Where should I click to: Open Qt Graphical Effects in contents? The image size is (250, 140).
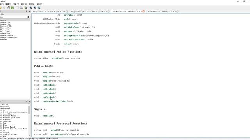pyautogui.click(x=9, y=135)
